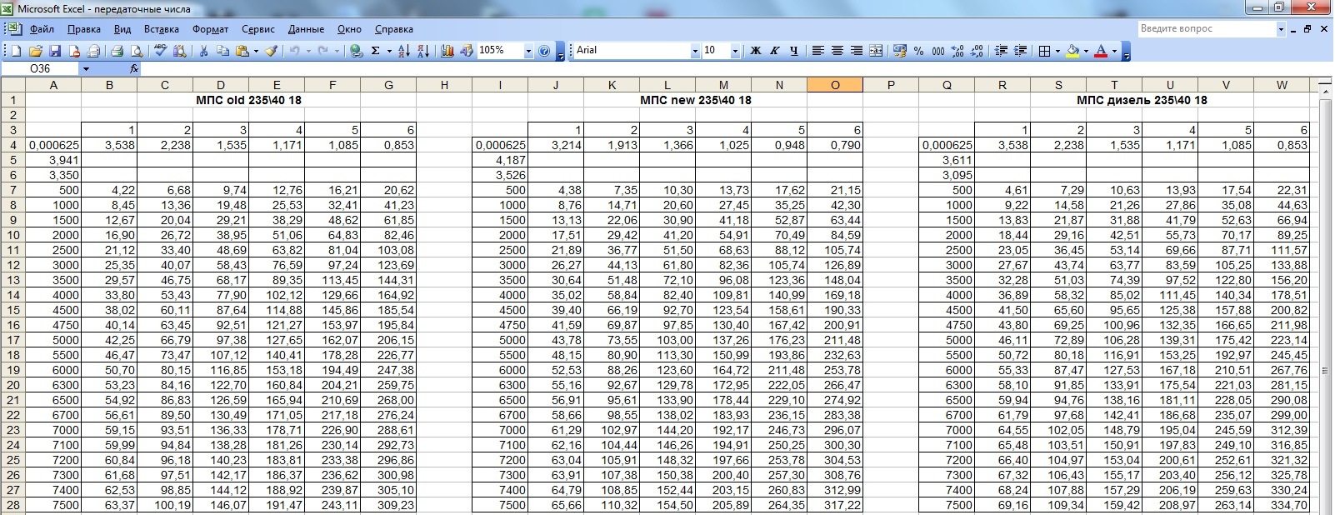The image size is (1335, 515).
Task: Align the cell text right
Action: (857, 51)
